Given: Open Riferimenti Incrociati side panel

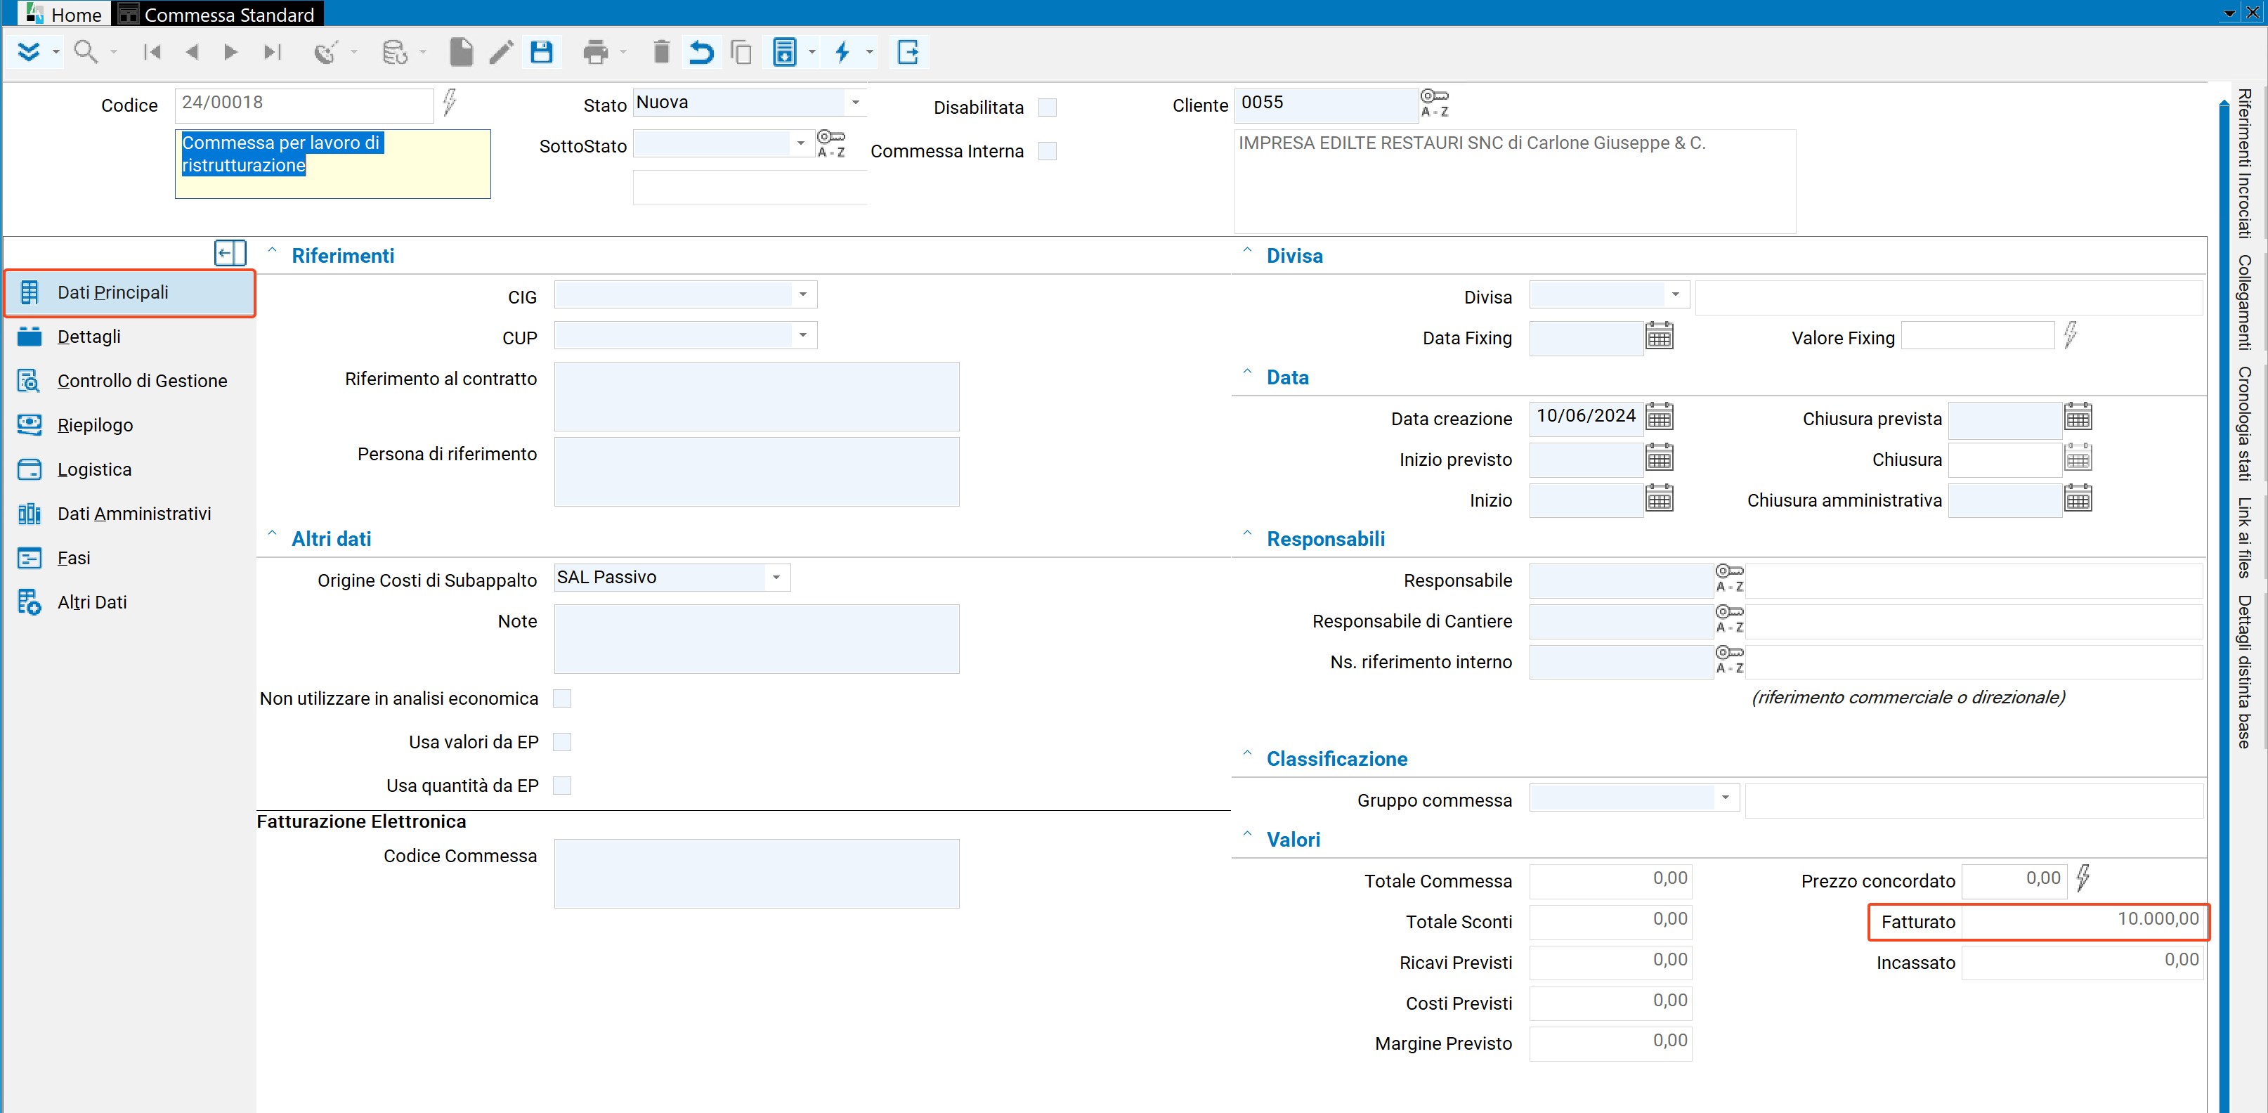Looking at the screenshot, I should tap(2244, 163).
